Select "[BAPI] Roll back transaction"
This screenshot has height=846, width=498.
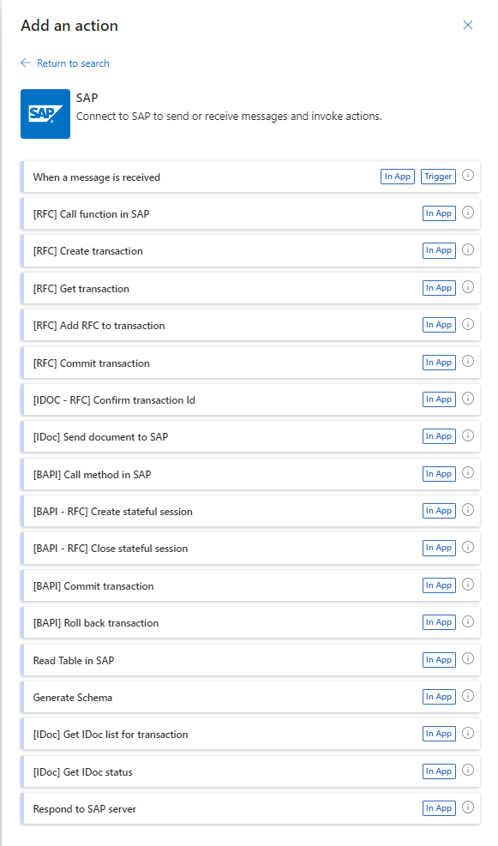(171, 622)
